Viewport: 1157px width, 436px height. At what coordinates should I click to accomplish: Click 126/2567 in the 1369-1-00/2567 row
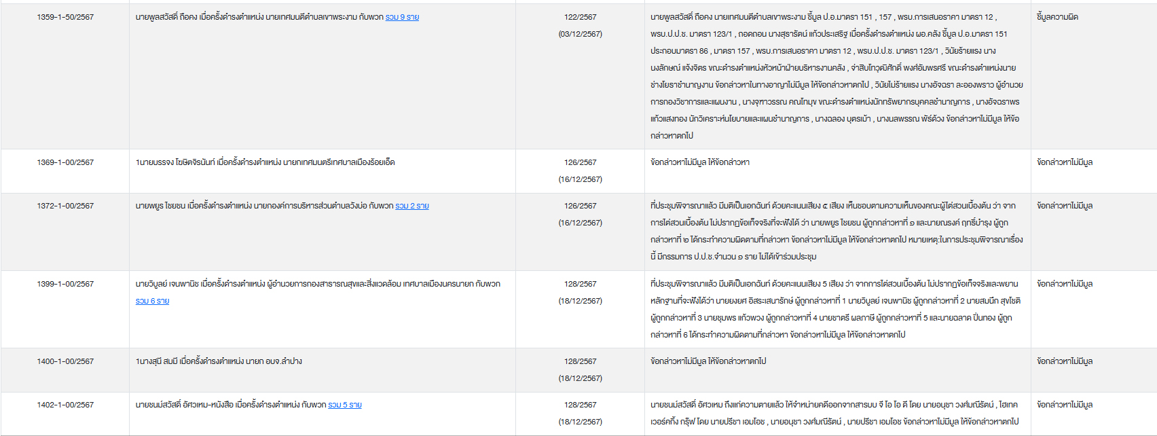pyautogui.click(x=580, y=162)
